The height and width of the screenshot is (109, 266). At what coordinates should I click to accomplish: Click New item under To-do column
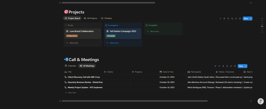coord(74,43)
